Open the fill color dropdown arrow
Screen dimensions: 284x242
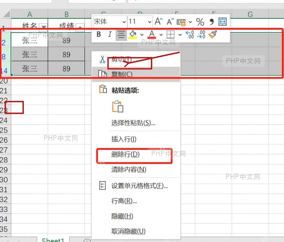(x=142, y=35)
